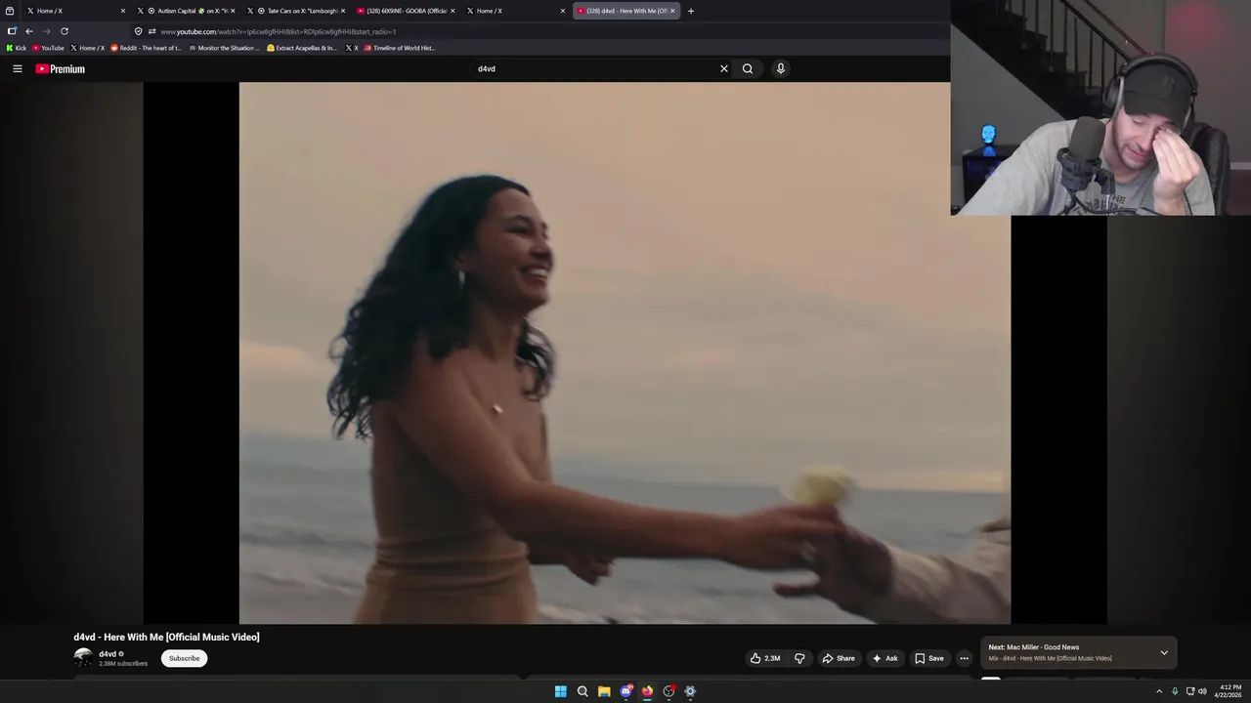Open the Extract Acapellas bookmark
This screenshot has width=1251, height=703.
tap(302, 48)
